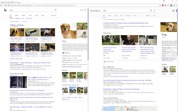Screen dimensions: 178x111
Task: Open the large golden retriever image
Action: pos(69,31)
